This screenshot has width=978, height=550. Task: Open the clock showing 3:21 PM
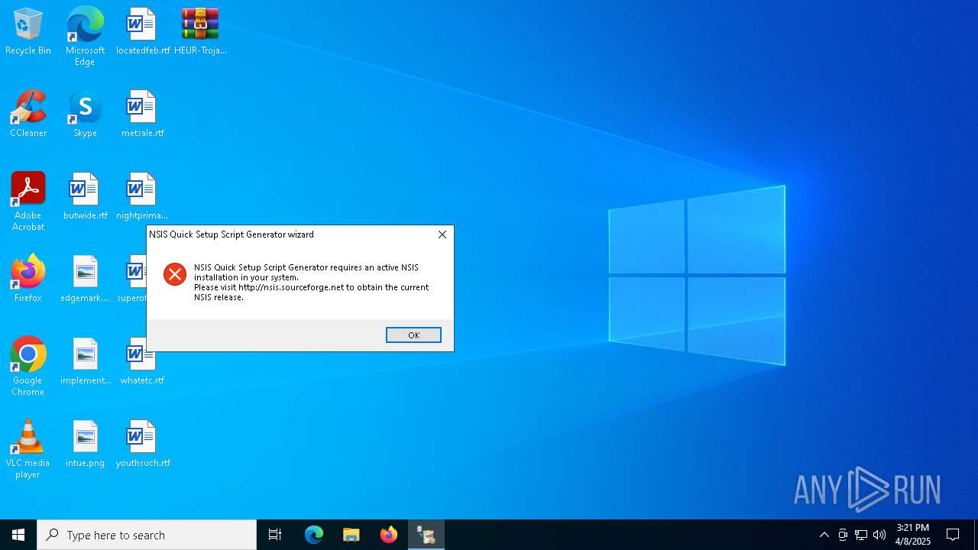click(x=913, y=535)
